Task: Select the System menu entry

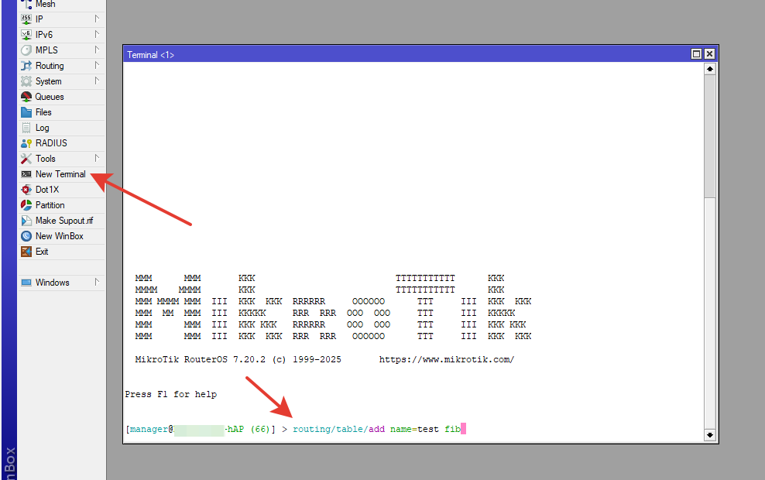Action: (48, 81)
